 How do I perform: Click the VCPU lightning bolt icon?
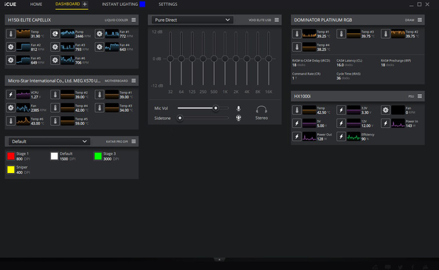(x=10, y=94)
